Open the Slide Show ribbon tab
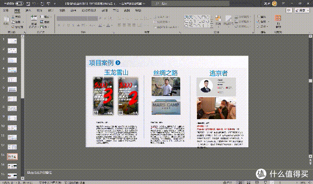 tap(89, 11)
